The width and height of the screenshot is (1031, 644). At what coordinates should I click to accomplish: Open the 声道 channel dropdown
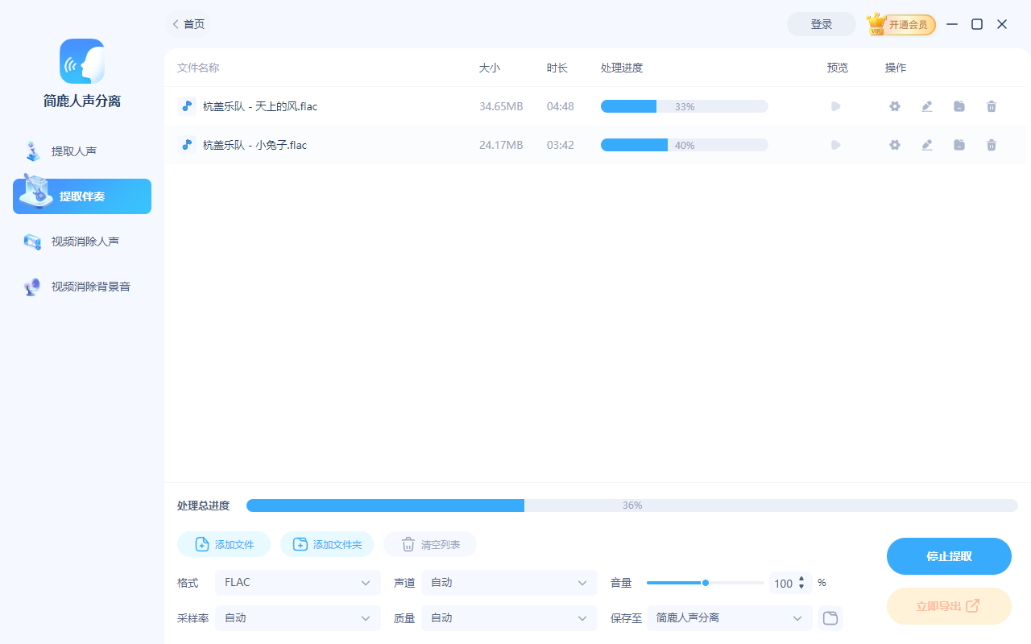tap(508, 582)
